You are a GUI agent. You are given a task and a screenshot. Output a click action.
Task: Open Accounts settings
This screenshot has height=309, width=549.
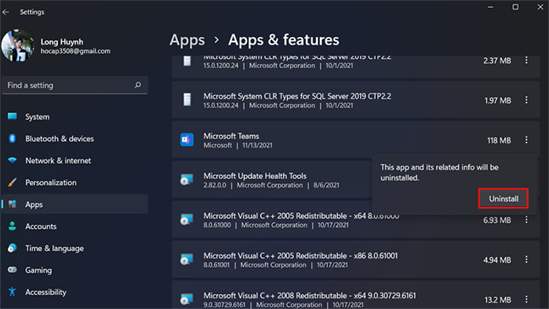point(75,227)
